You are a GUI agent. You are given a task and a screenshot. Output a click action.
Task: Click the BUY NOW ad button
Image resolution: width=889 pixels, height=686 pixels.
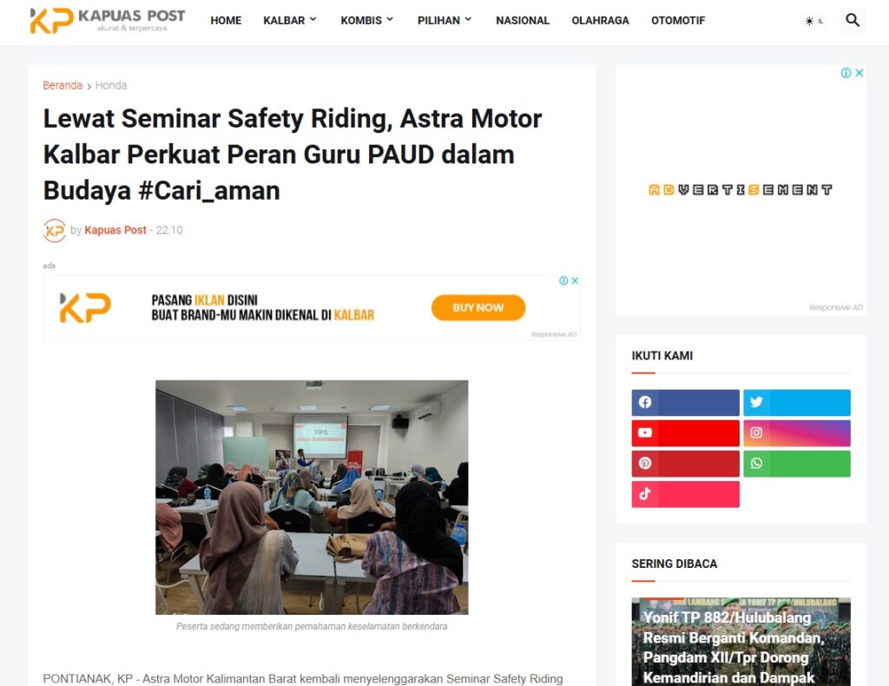coord(478,307)
